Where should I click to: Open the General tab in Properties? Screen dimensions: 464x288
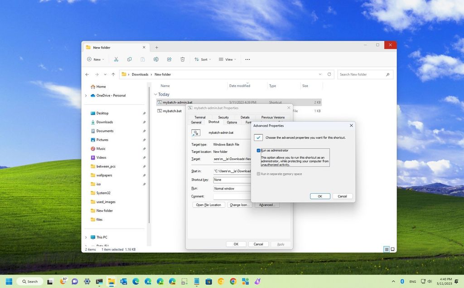[x=196, y=122]
